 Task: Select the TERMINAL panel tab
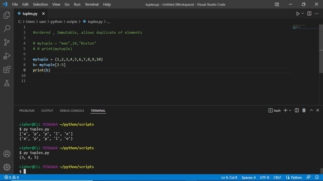coord(98,111)
